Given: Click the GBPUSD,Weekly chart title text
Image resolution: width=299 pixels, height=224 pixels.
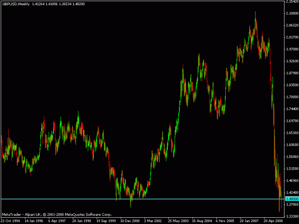Looking at the screenshot, I should (16, 4).
